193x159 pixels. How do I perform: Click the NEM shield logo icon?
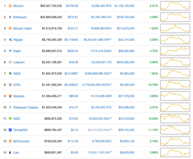[x=10, y=73]
